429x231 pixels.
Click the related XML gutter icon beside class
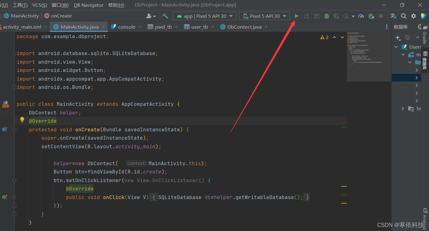click(x=6, y=104)
